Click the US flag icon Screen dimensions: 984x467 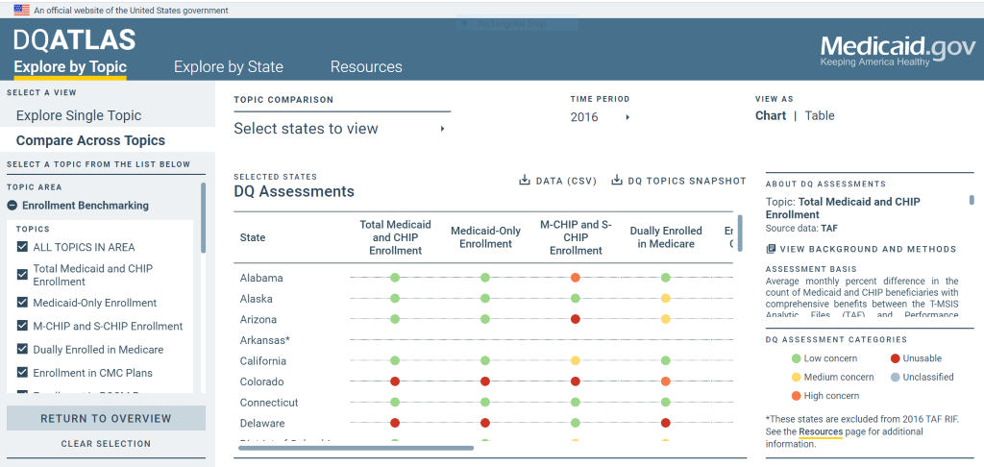[22, 10]
